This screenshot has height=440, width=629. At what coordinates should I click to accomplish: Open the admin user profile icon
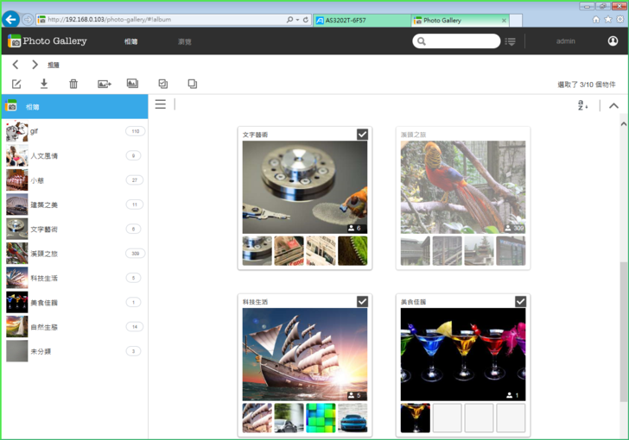coord(613,41)
